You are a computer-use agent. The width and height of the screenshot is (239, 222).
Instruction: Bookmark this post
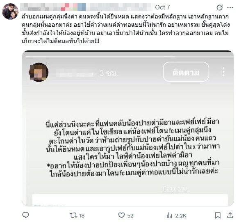[x=218, y=215]
